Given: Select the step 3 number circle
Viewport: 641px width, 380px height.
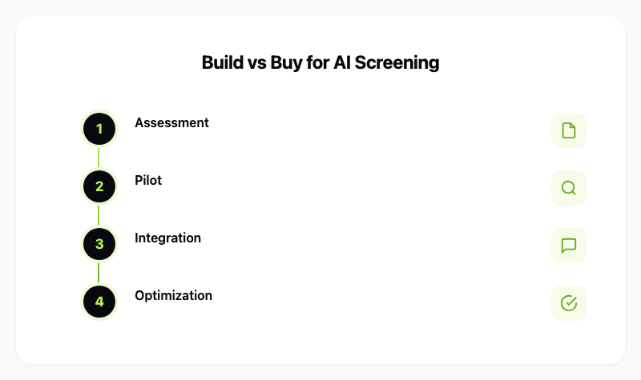Looking at the screenshot, I should [x=99, y=244].
